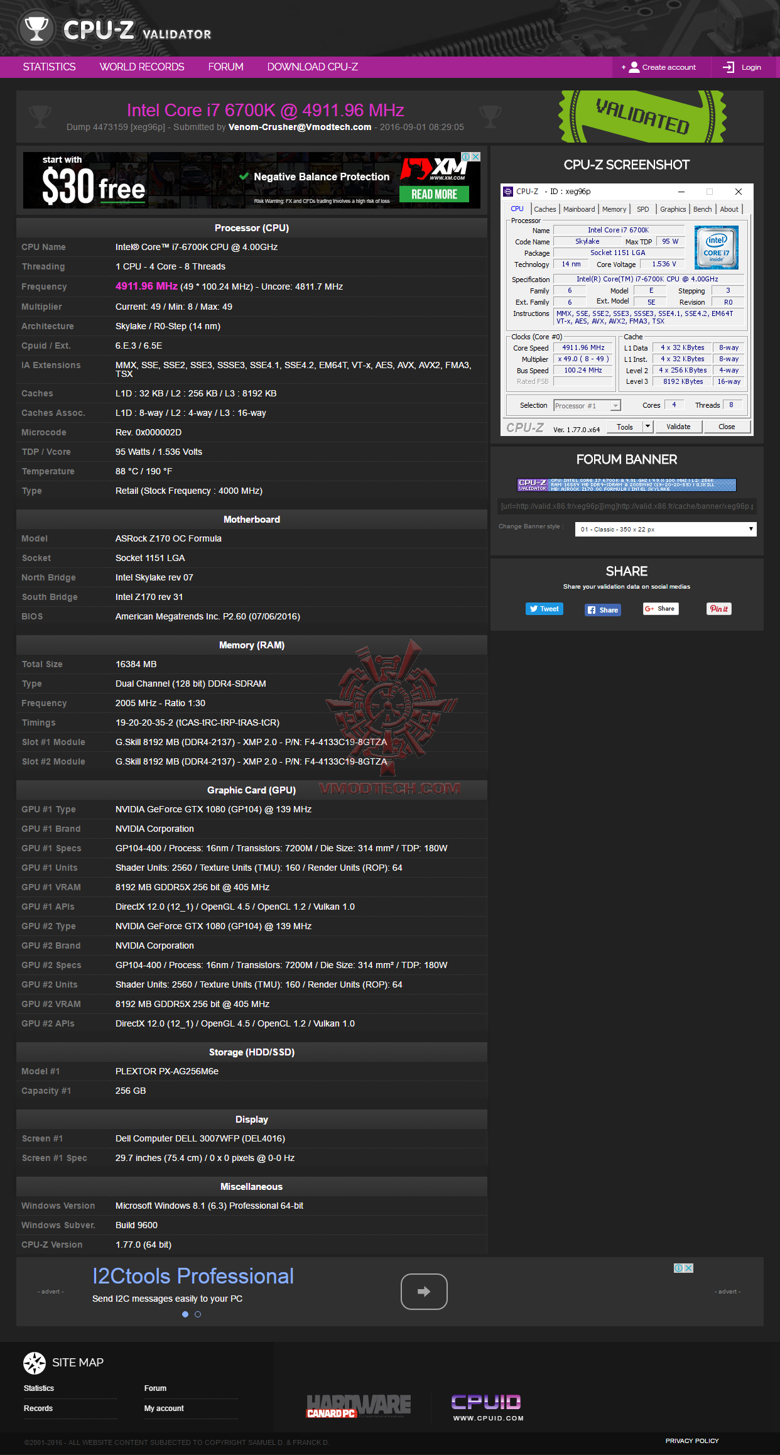Image resolution: width=780 pixels, height=1455 pixels.
Task: Click the I2Ctools Professional ad title
Action: click(x=193, y=1276)
